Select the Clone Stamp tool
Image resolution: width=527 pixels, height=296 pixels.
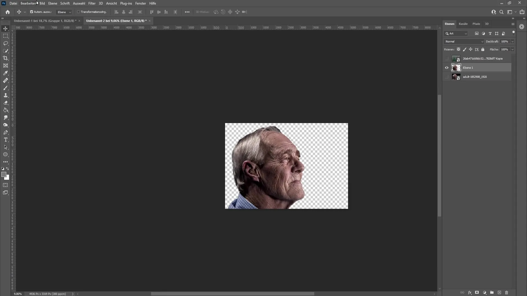tap(5, 95)
